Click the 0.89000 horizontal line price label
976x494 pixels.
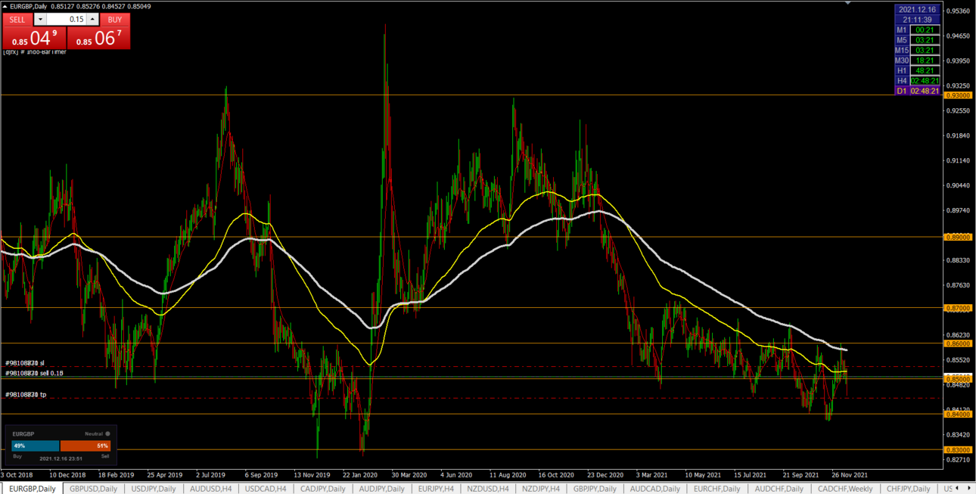pyautogui.click(x=958, y=237)
